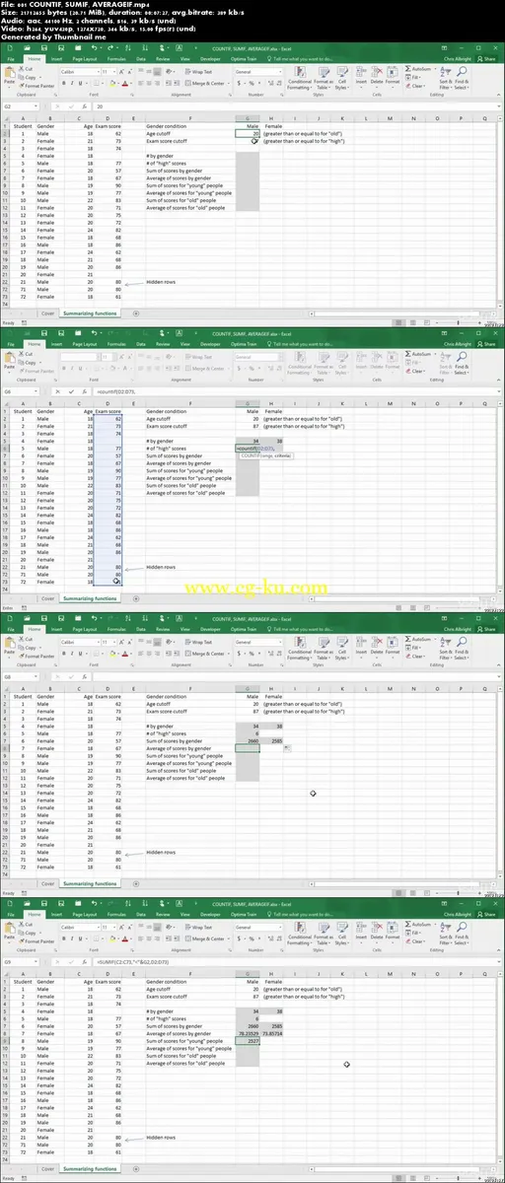The width and height of the screenshot is (505, 1183).
Task: Click Share button in frame with Name box G9
Action: (487, 914)
